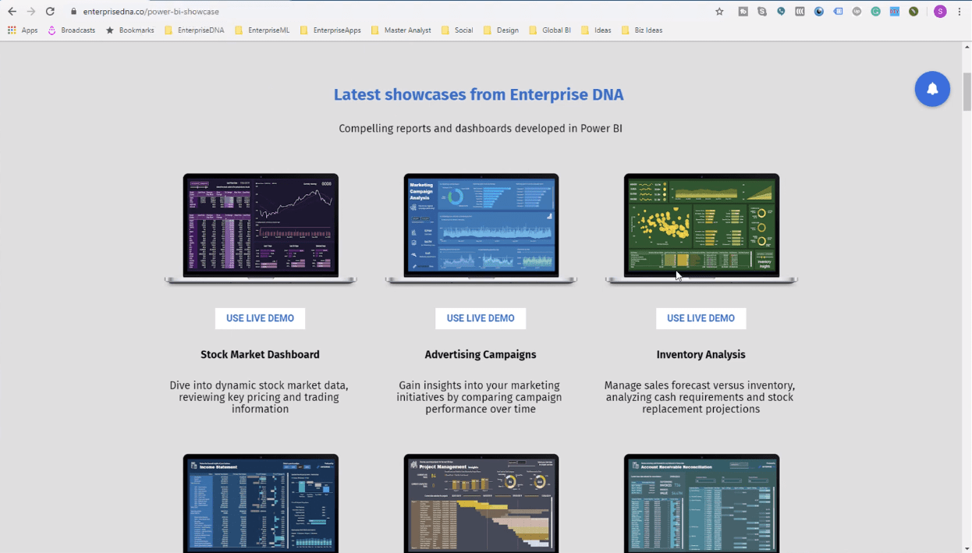Expand the Social bookmark folder

click(457, 30)
